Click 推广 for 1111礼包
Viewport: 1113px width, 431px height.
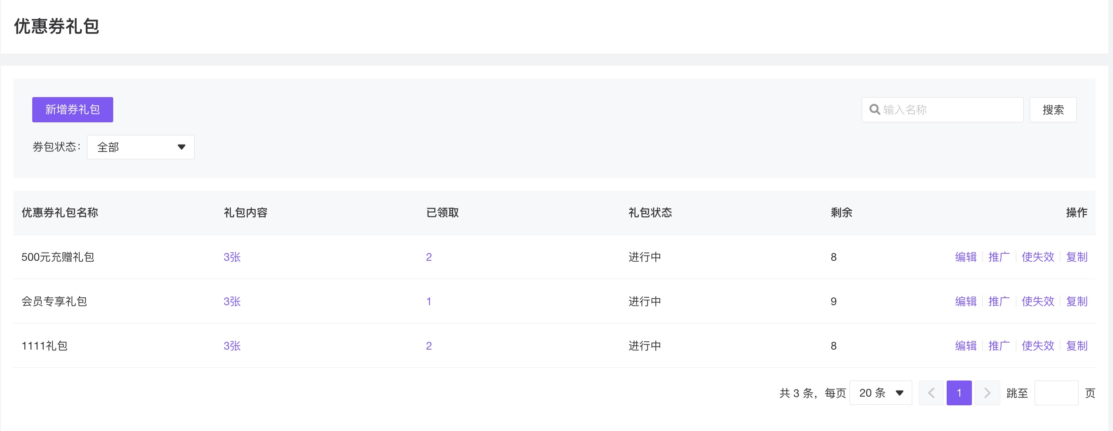coord(999,346)
